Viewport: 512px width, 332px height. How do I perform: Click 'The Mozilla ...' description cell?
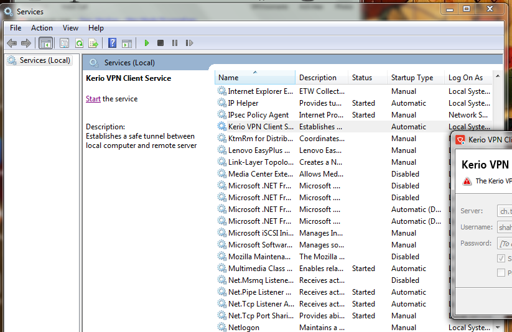pos(322,257)
